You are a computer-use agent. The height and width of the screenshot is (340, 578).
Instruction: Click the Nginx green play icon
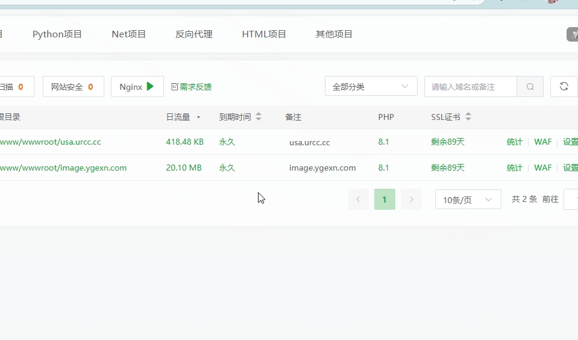(150, 87)
